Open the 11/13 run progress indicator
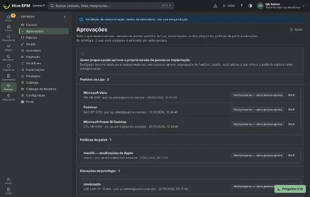 pyautogui.click(x=229, y=6)
